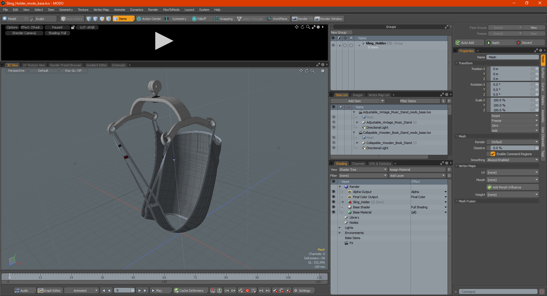
Task: Open Geometry menu
Action: pyautogui.click(x=66, y=10)
